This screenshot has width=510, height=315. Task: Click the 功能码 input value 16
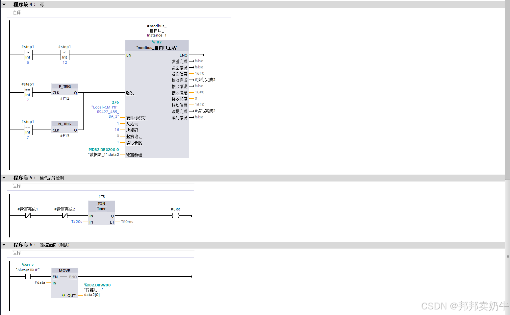pos(117,130)
